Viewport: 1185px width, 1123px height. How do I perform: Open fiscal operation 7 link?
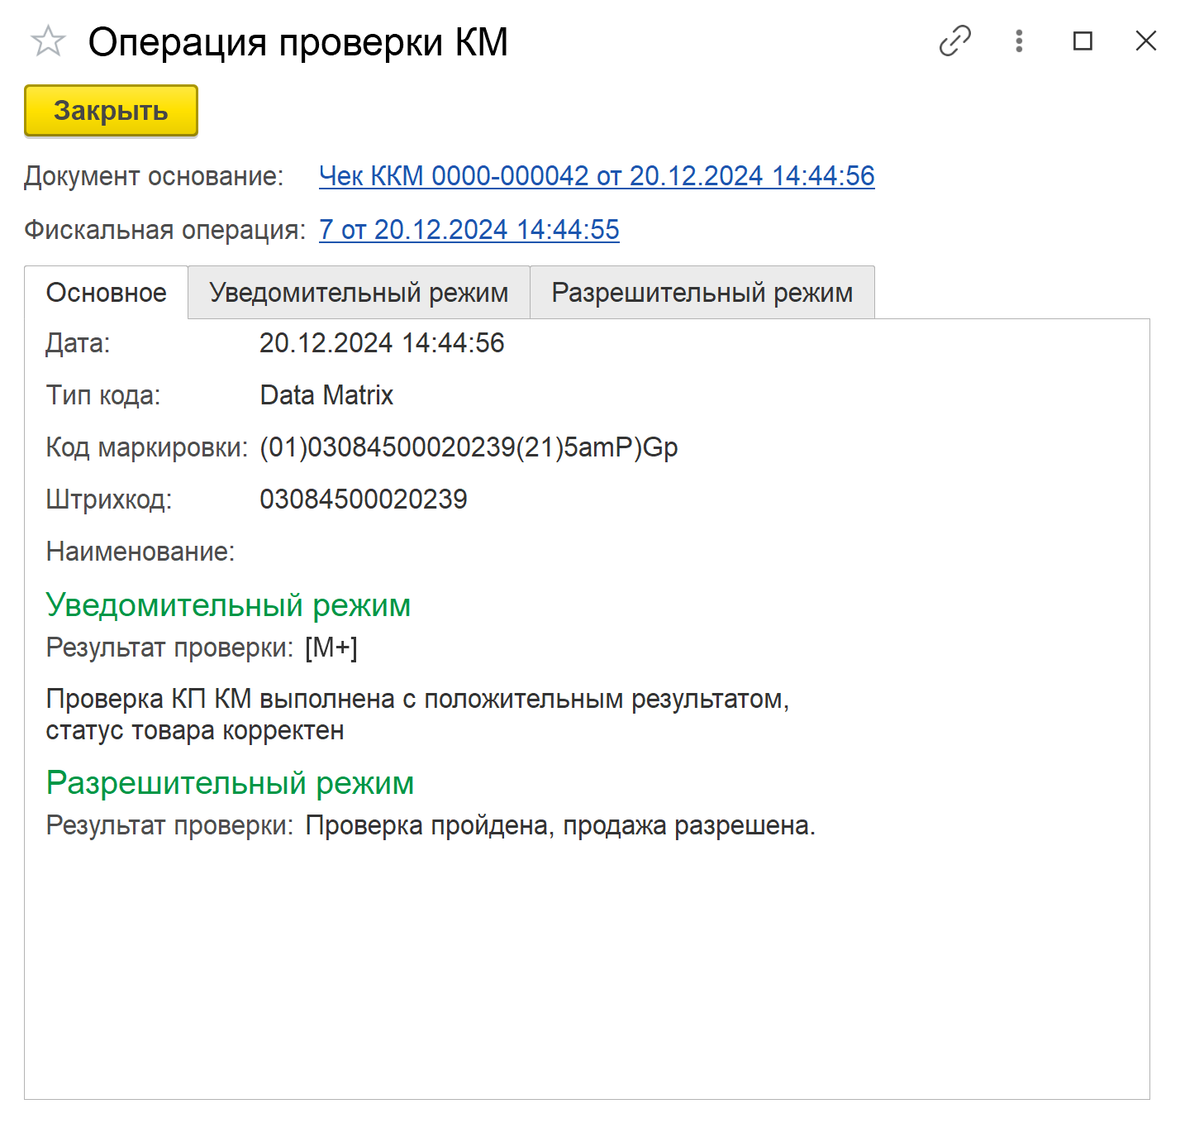469,230
